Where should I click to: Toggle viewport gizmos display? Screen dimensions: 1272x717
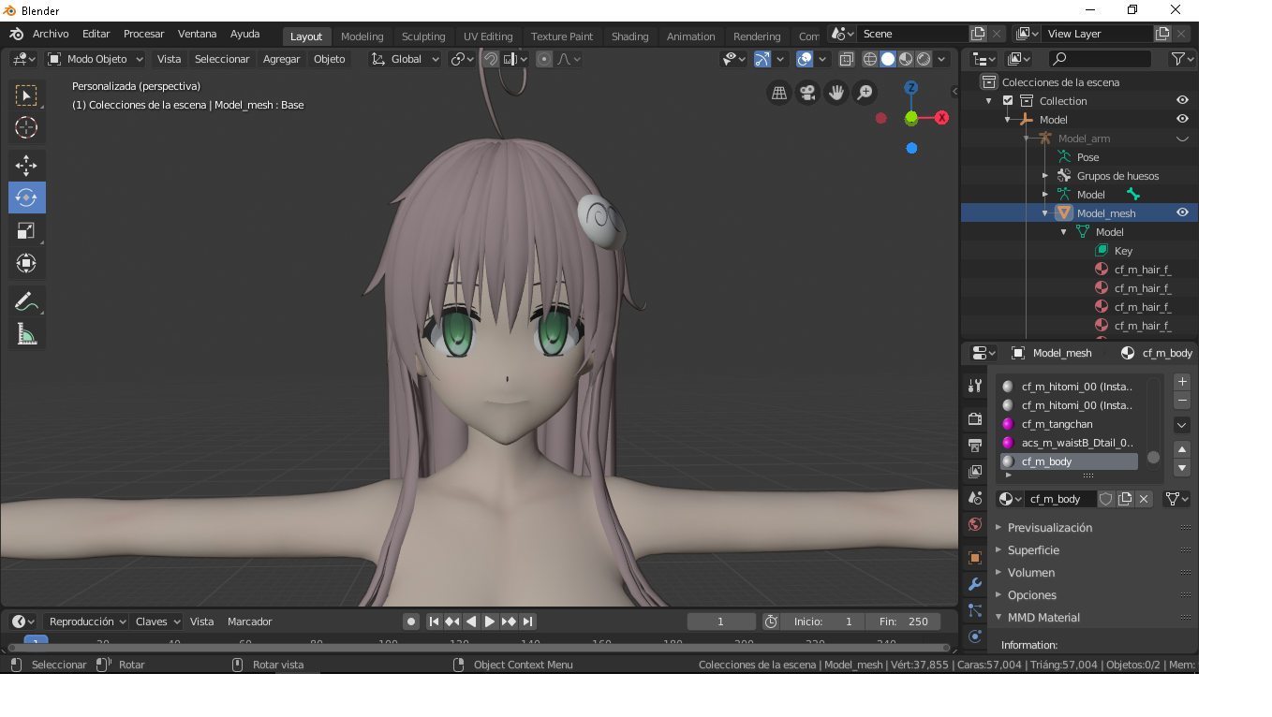click(x=762, y=59)
